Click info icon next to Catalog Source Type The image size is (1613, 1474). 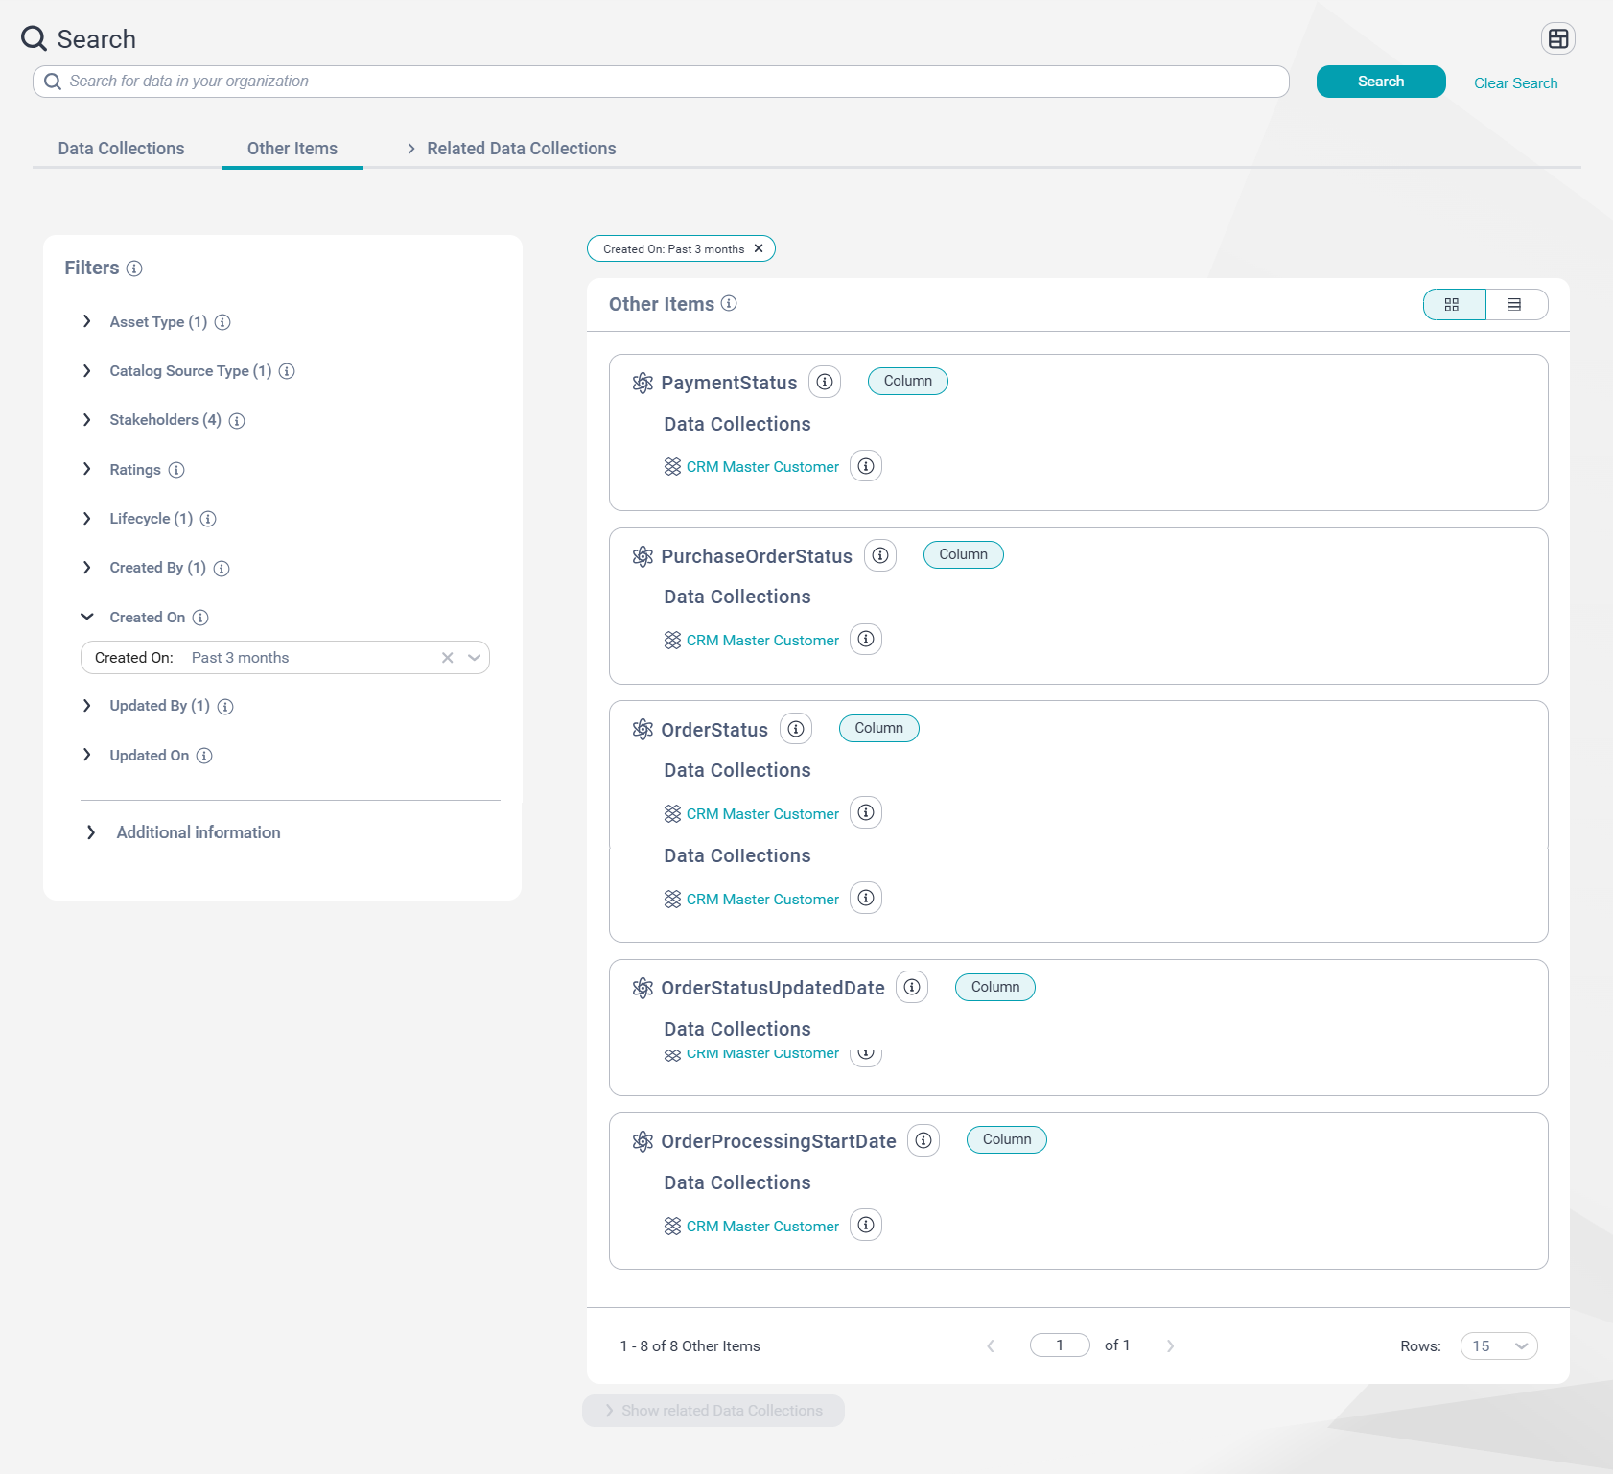tap(287, 371)
